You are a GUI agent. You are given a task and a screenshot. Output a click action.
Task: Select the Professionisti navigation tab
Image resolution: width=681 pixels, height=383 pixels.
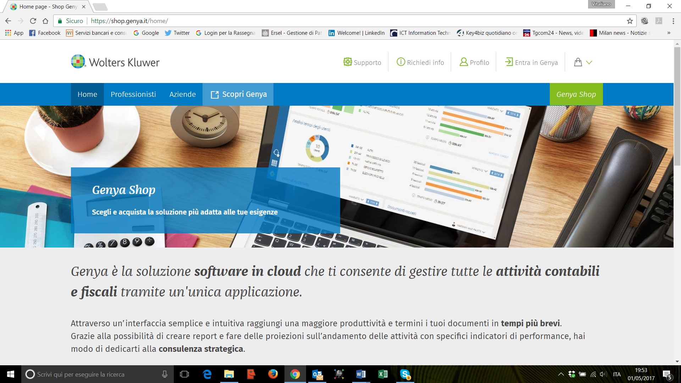(x=133, y=94)
